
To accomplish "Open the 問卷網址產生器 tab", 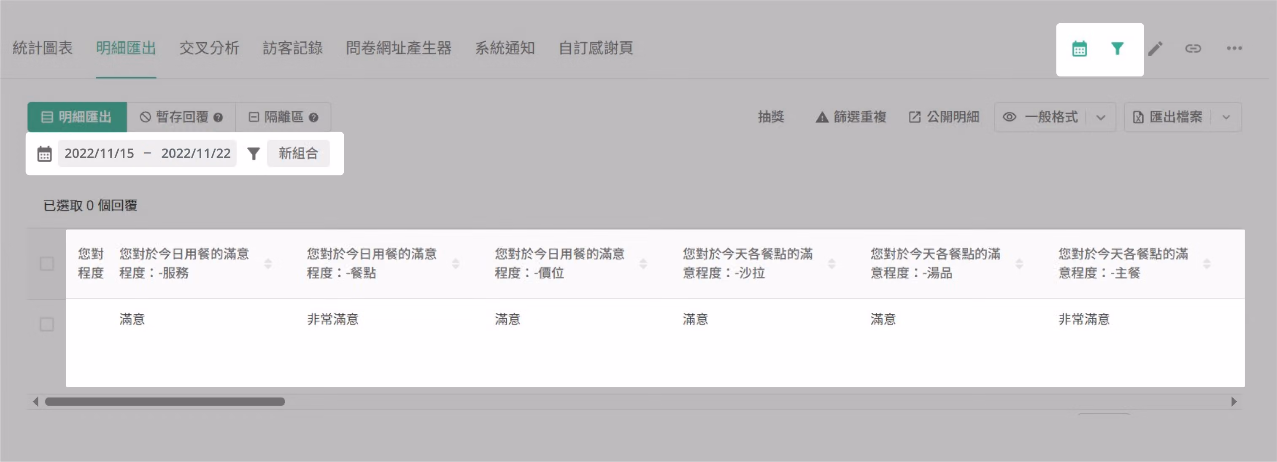I will 399,48.
